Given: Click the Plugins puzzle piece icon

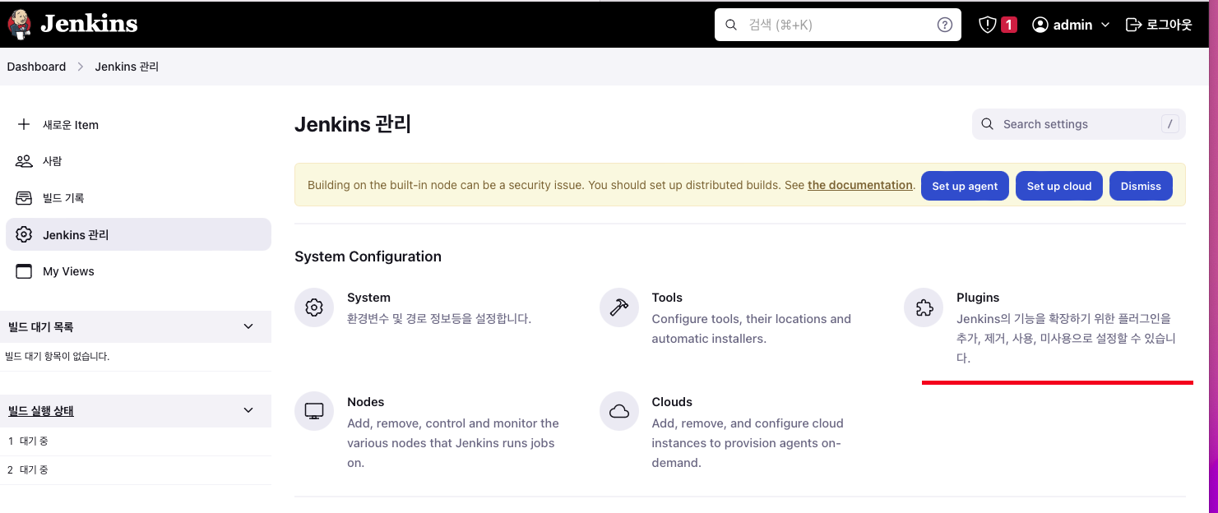Looking at the screenshot, I should click(924, 308).
